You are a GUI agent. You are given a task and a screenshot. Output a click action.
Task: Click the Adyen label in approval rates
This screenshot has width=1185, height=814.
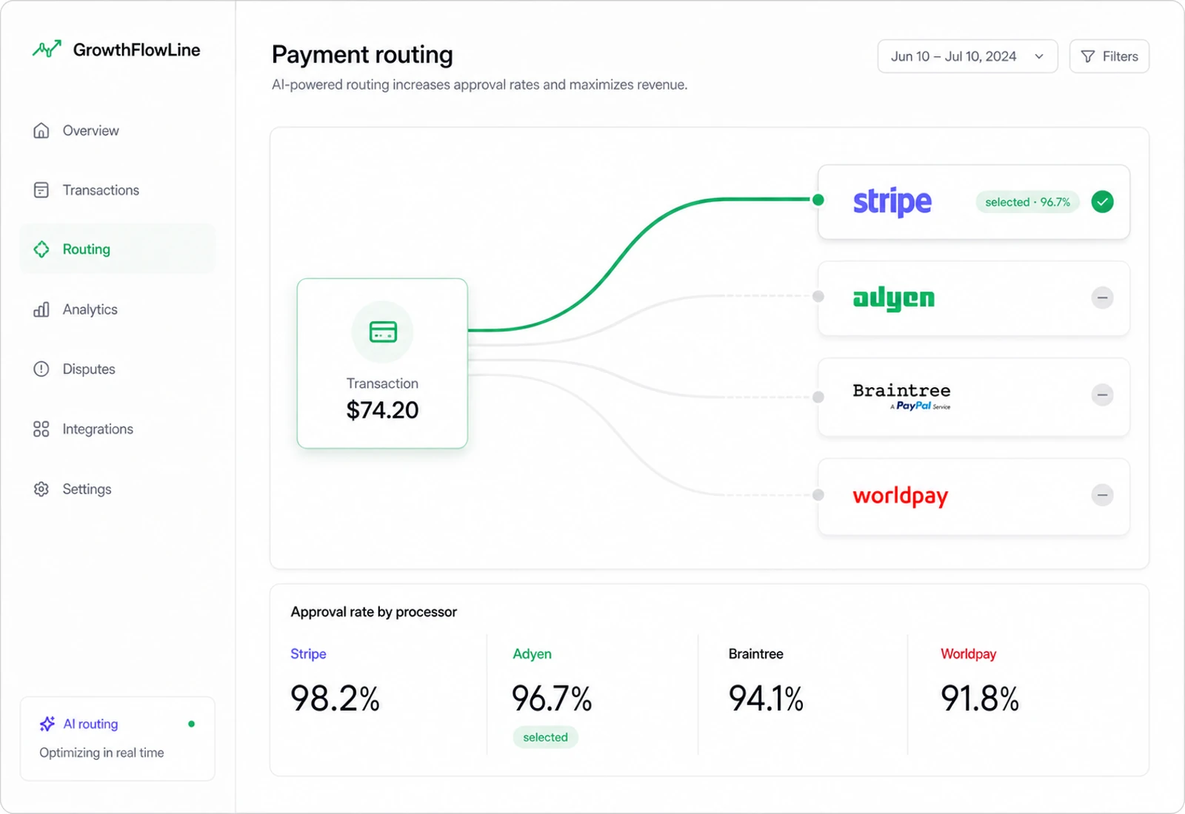532,653
